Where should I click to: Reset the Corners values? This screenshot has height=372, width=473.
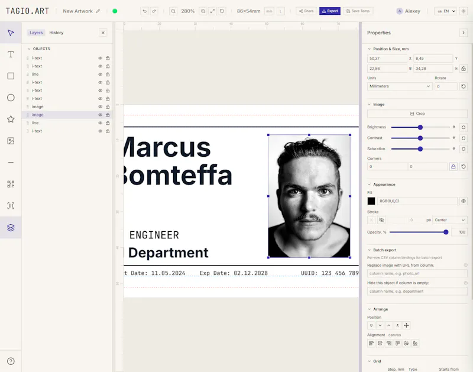click(x=464, y=167)
